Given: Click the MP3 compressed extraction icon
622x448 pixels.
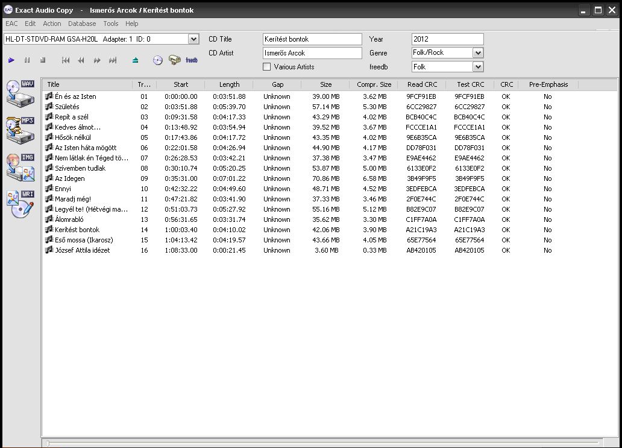Looking at the screenshot, I should coord(20,130).
